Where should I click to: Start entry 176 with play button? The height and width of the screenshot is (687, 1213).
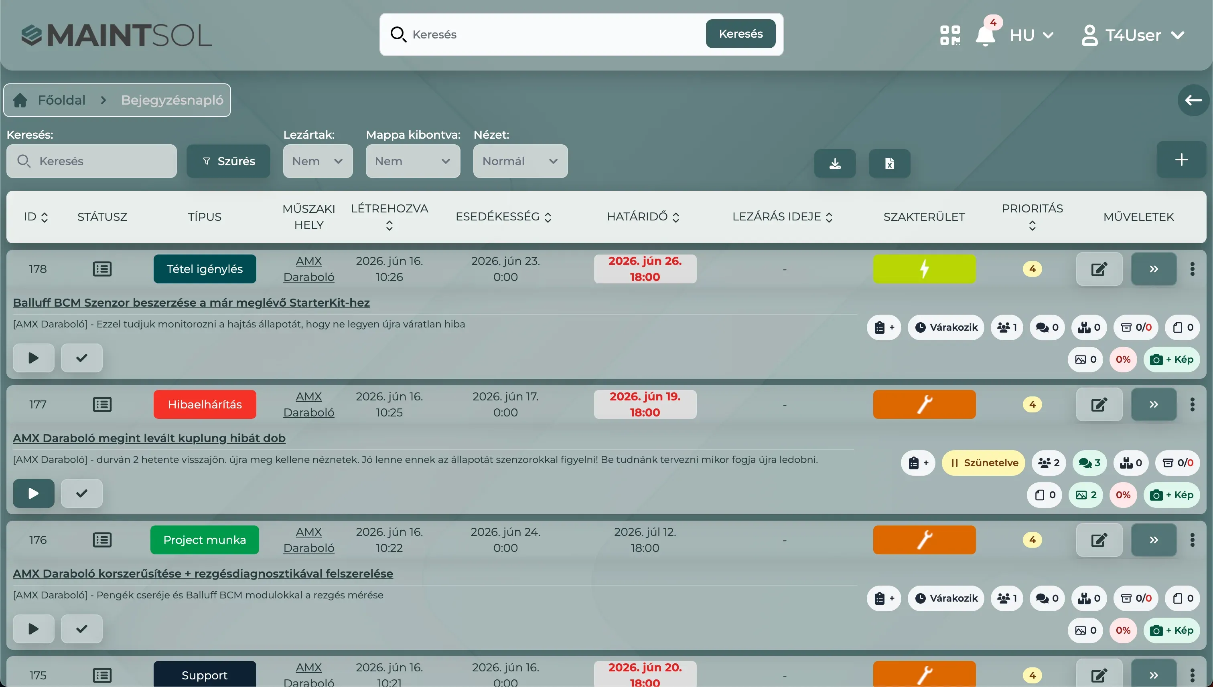point(34,628)
